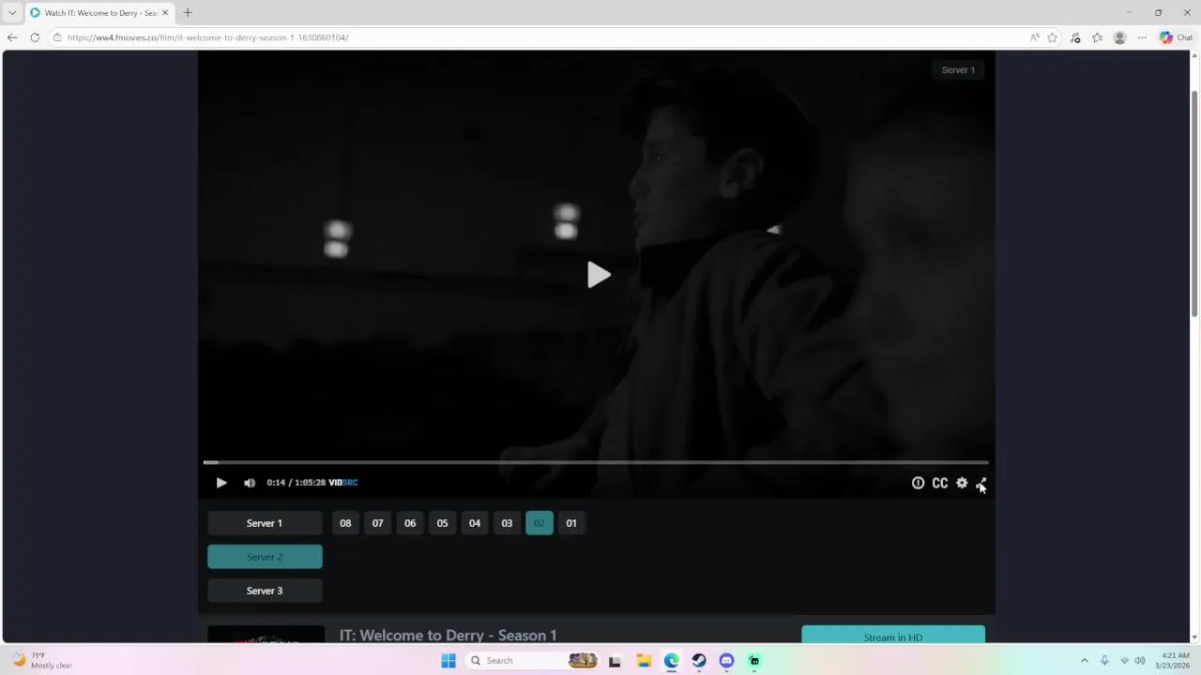The image size is (1201, 675).
Task: Click the Microsoft Edge taskbar icon
Action: click(672, 661)
